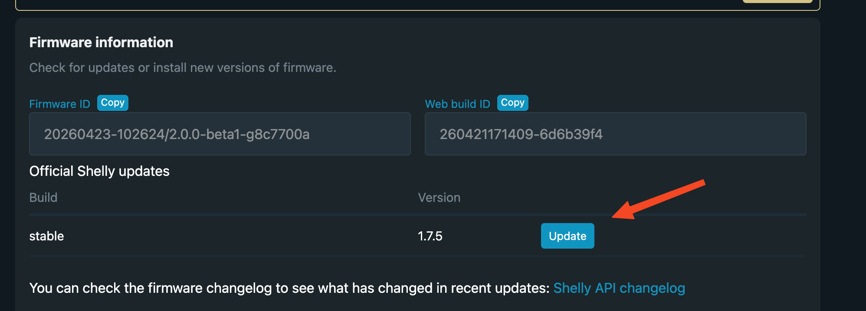
Task: Click the Update button for stable 1.7.5
Action: [x=567, y=236]
